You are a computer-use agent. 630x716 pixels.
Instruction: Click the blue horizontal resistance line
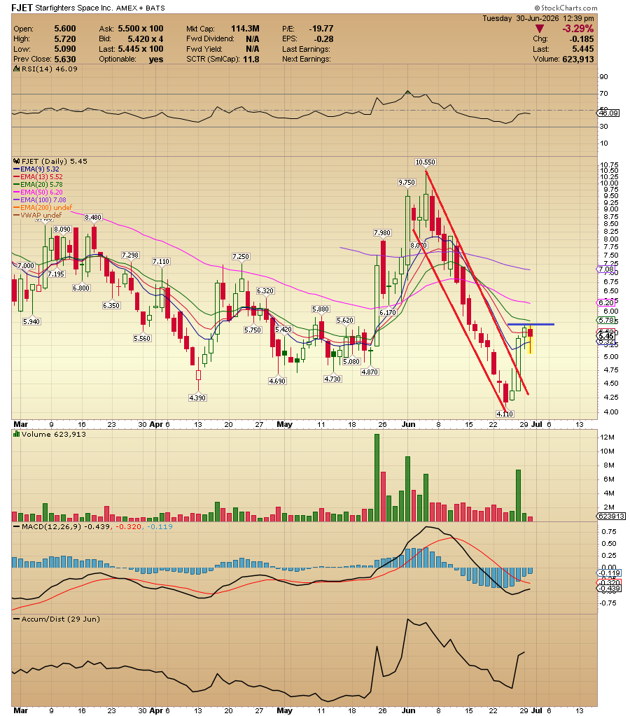pos(531,324)
